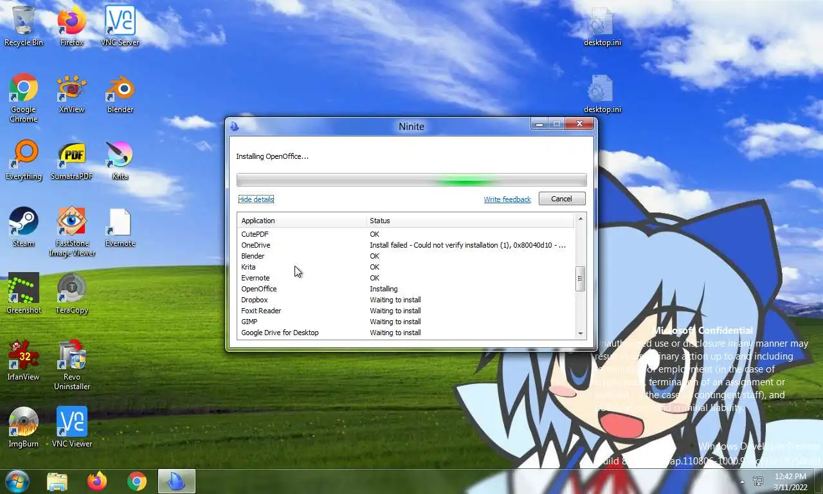Viewport: 823px width, 494px height.
Task: Select the SumatraPDF desktop icon
Action: point(72,160)
